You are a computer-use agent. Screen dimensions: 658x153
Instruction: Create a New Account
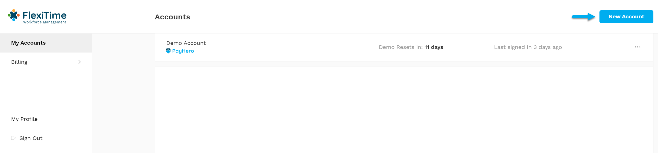(x=626, y=17)
